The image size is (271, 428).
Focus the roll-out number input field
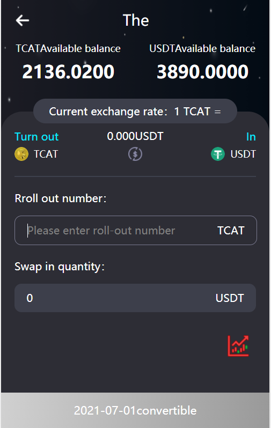(x=135, y=231)
